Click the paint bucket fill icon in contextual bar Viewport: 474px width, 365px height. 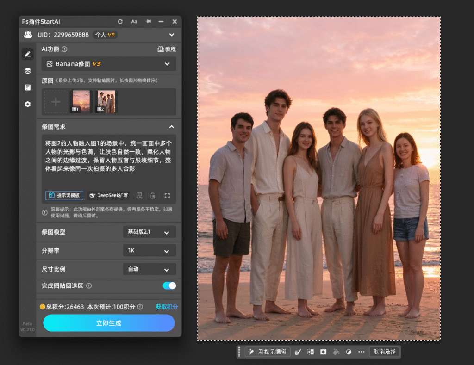point(336,352)
